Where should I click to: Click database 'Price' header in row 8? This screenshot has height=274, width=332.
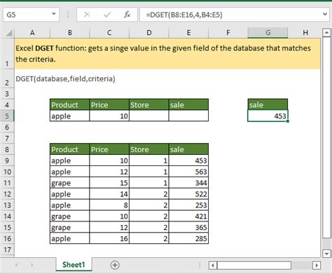[109, 149]
